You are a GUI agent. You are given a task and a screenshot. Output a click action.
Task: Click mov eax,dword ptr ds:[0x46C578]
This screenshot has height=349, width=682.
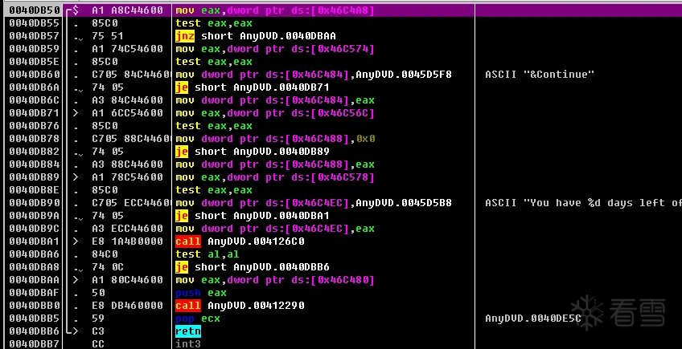click(x=274, y=177)
